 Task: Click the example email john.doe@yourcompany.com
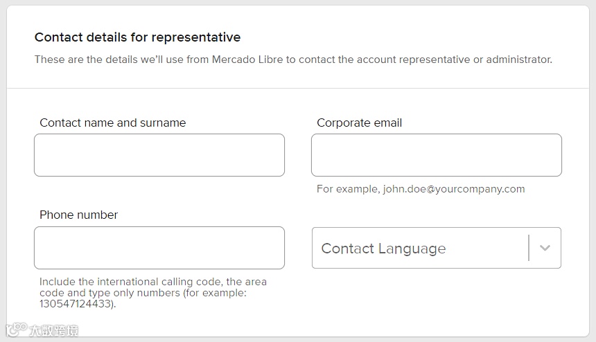click(454, 189)
